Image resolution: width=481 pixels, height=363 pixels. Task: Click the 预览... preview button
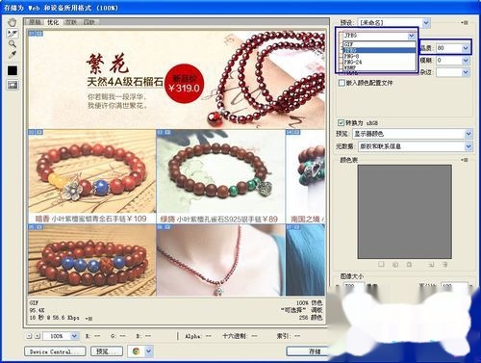tap(107, 351)
